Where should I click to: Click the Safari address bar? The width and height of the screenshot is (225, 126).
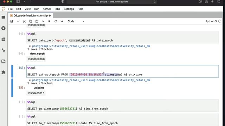112,2
